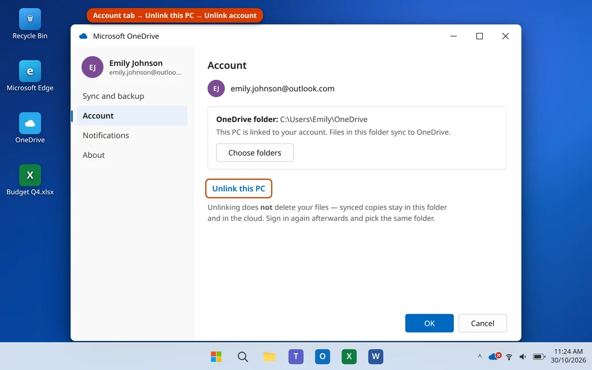Dismiss the dialog with Cancel
The image size is (592, 370).
[483, 323]
